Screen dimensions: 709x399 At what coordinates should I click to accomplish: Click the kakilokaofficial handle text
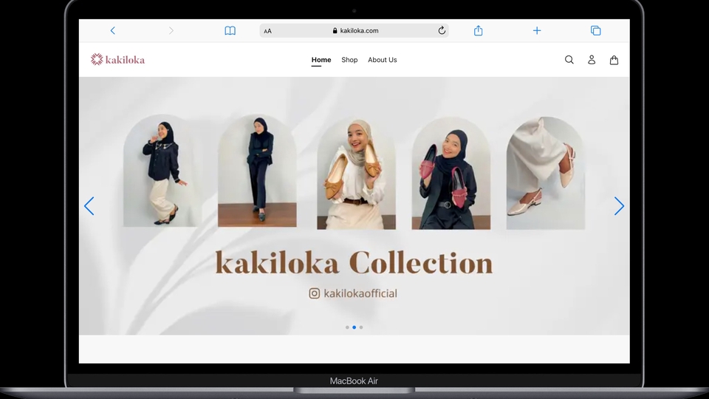coord(360,293)
